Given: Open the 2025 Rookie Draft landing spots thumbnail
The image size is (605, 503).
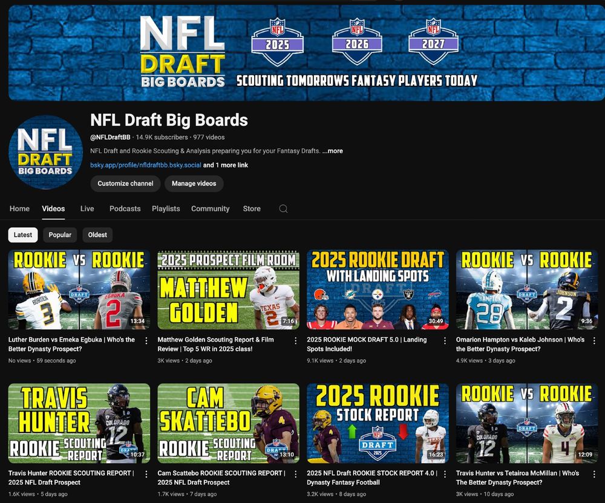Looking at the screenshot, I should (x=378, y=290).
